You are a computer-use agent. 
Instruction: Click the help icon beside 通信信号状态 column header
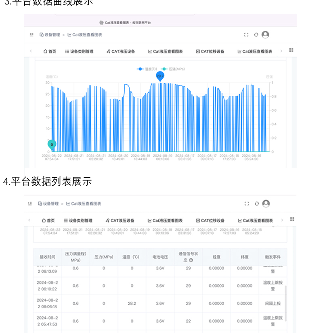tap(191, 260)
